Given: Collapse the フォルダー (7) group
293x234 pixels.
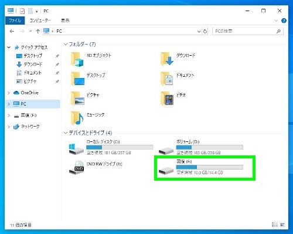Looking at the screenshot, I should tap(66, 45).
